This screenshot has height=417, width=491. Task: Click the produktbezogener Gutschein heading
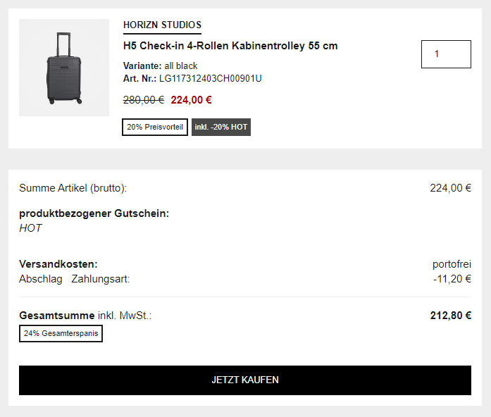94,213
